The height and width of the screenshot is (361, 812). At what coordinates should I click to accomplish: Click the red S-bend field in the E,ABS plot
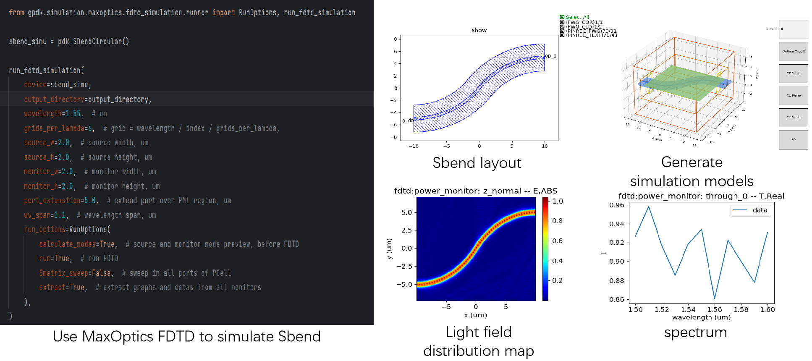pyautogui.click(x=476, y=247)
